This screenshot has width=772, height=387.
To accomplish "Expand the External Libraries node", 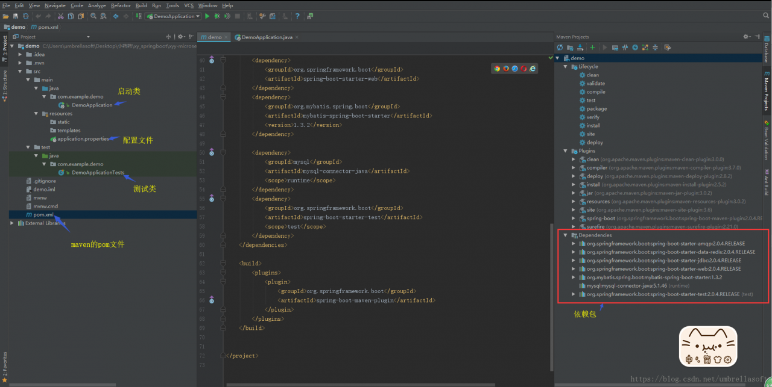I will click(12, 223).
